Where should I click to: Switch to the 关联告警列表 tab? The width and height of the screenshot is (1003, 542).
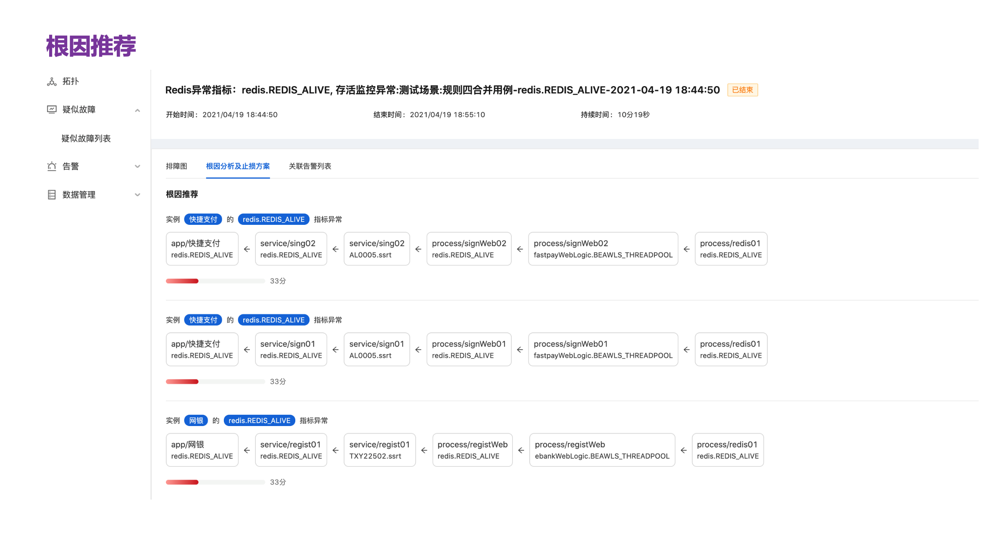(x=310, y=166)
